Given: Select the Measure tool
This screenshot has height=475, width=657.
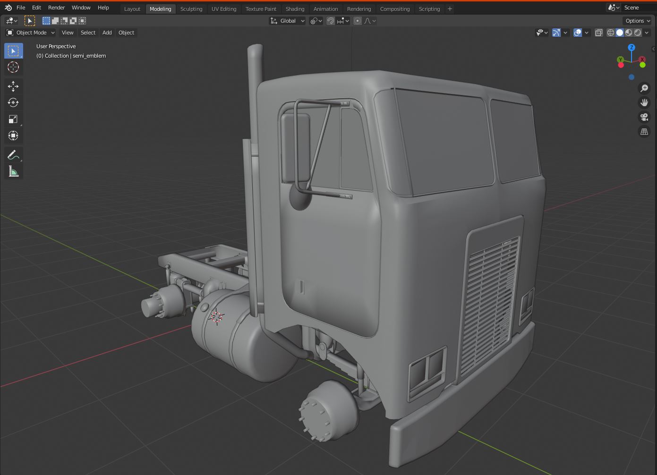Looking at the screenshot, I should [x=13, y=171].
